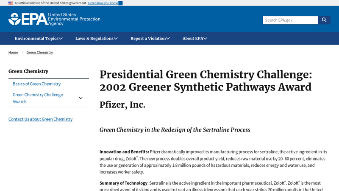
Task: Click the magnifier search button
Action: pyautogui.click(x=324, y=20)
